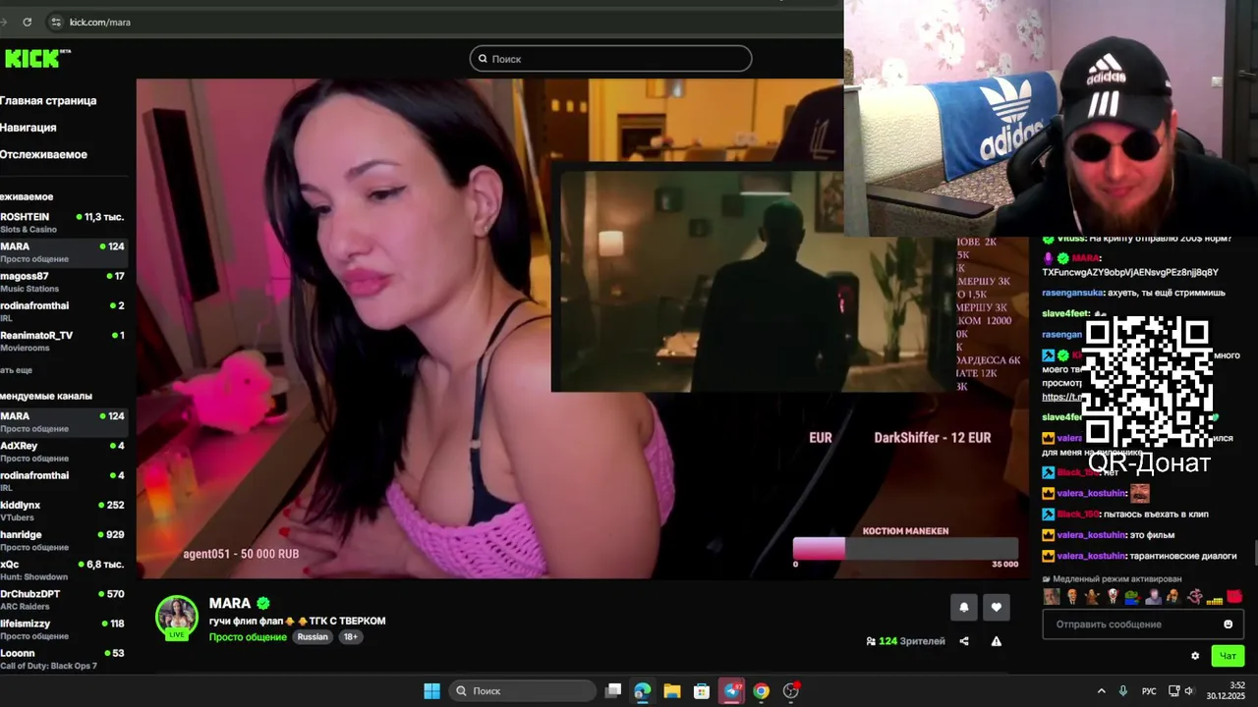Click the 18+ tag
The height and width of the screenshot is (707, 1258).
(x=350, y=637)
